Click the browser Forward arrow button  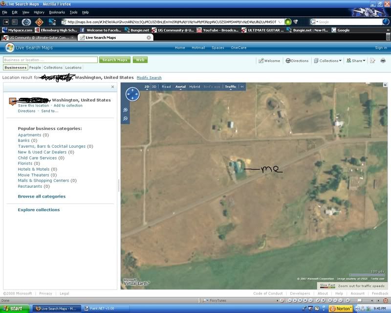[15, 22]
